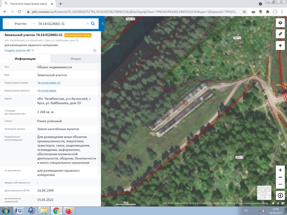Click the home icon in map footer

[273, 203]
